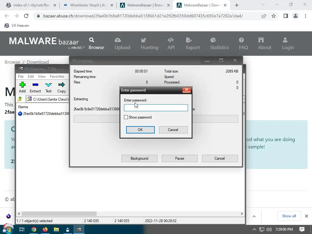The width and height of the screenshot is (312, 234).
Task: Close the Enter password dialog with red X
Action: coord(187,90)
